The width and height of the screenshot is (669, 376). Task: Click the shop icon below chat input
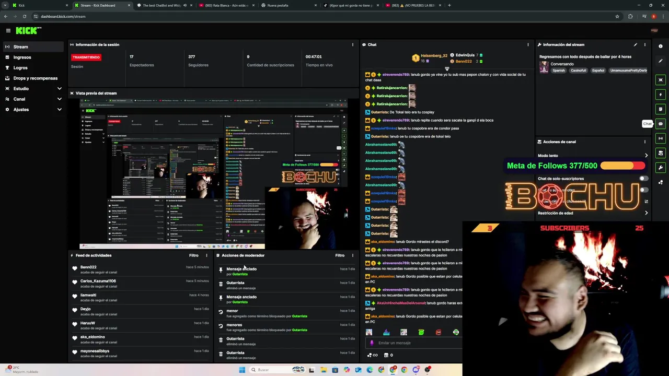pyautogui.click(x=386, y=355)
